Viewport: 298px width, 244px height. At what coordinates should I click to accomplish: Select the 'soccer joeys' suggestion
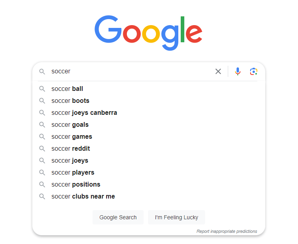[x=70, y=161]
